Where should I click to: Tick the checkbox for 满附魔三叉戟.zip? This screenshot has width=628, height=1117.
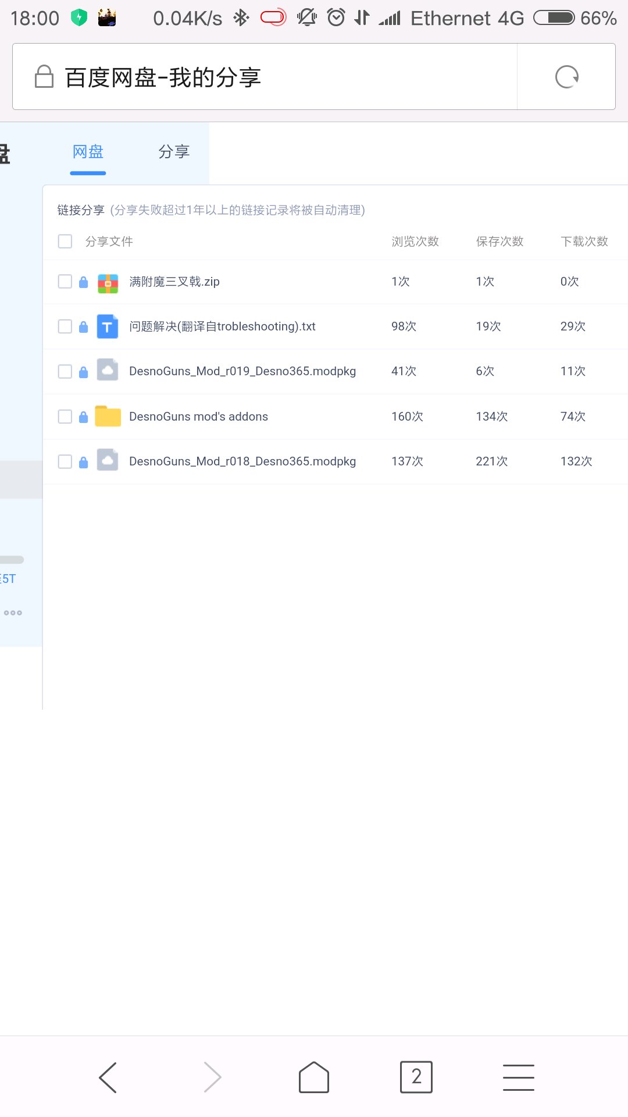point(65,282)
